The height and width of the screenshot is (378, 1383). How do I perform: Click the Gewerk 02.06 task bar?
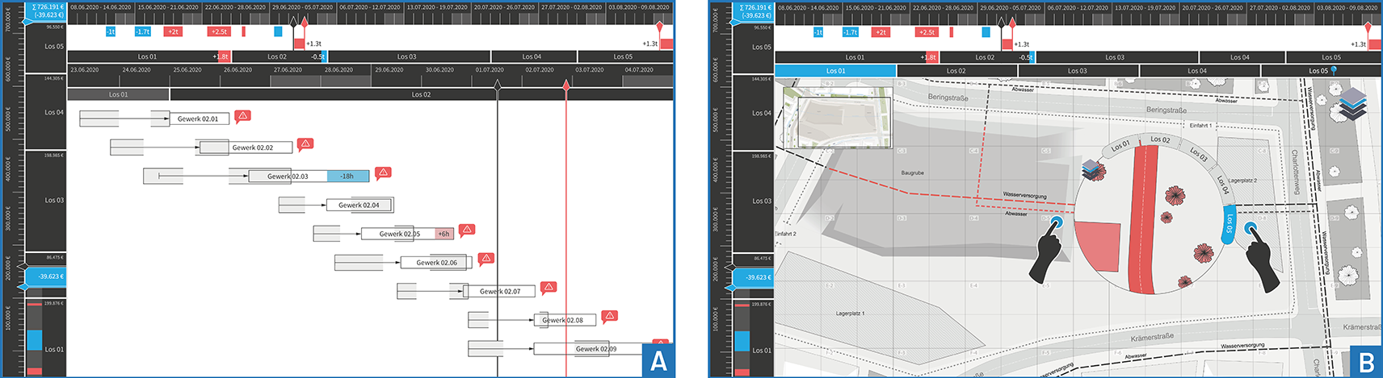tap(436, 262)
